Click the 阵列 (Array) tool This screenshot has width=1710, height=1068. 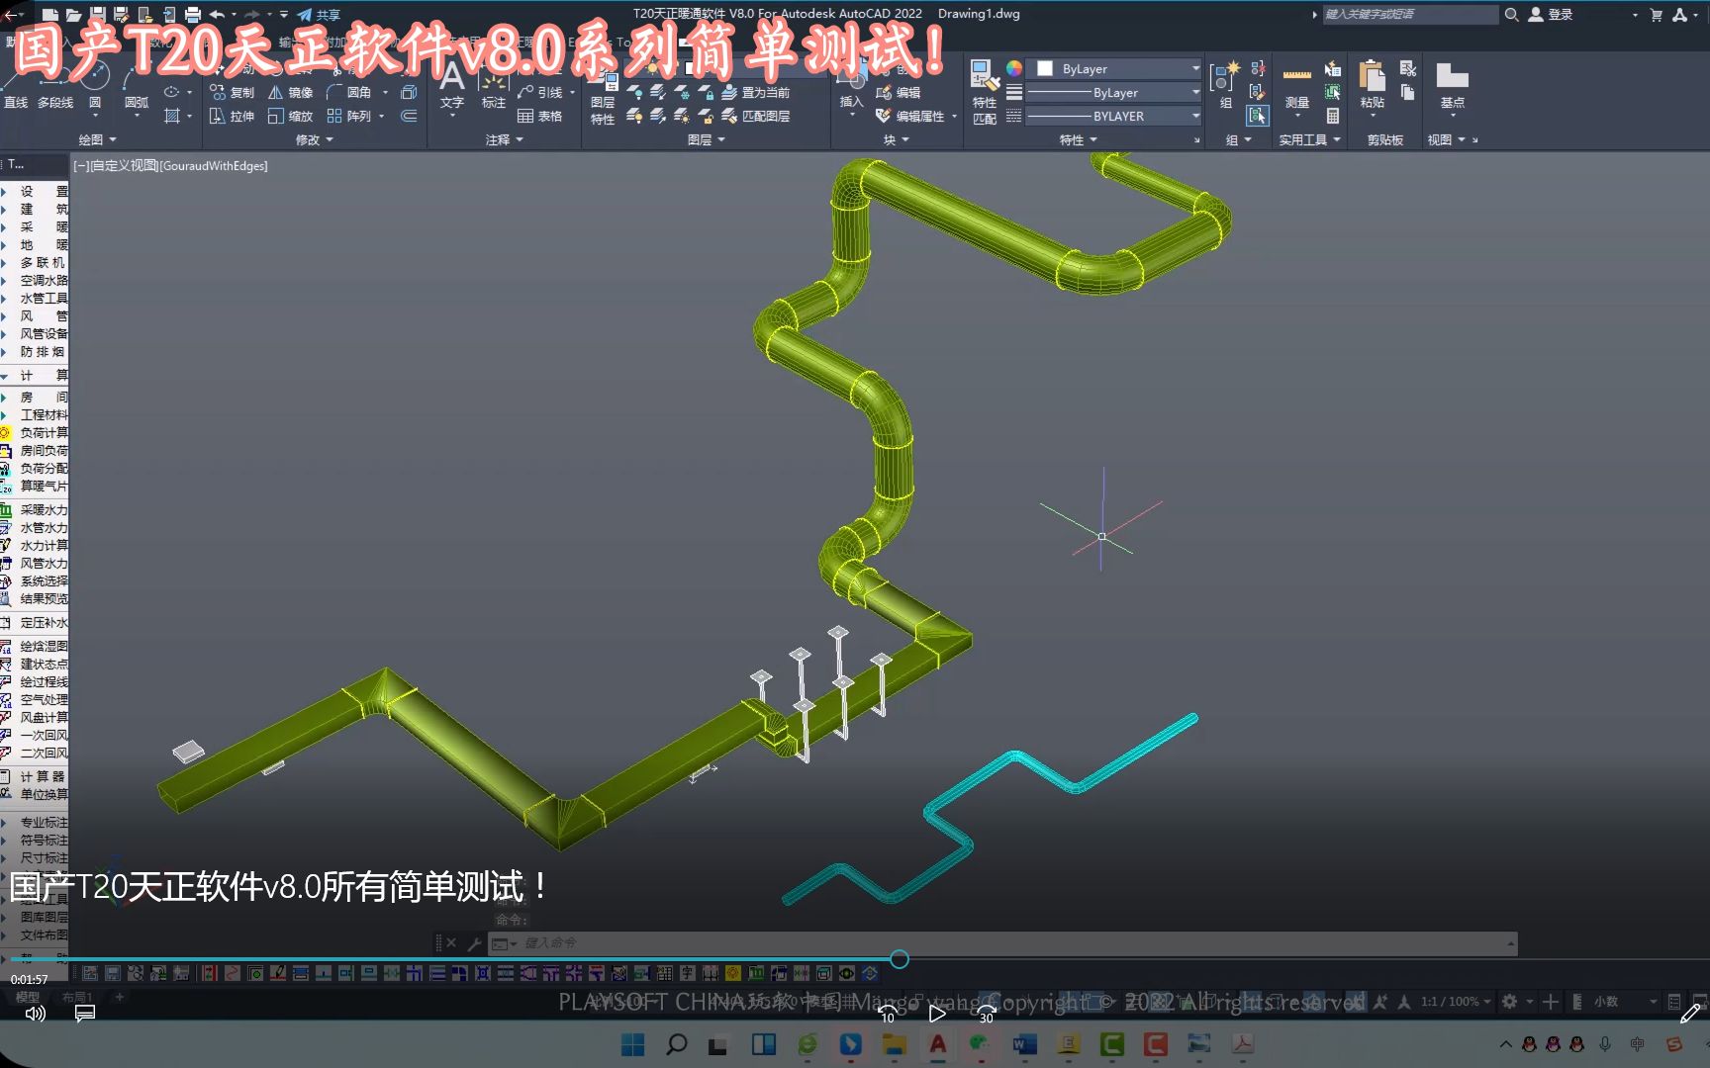tap(349, 116)
